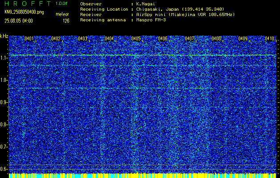Click the 0.7 frequency axis label
The height and width of the screenshot is (178, 280).
(4, 147)
